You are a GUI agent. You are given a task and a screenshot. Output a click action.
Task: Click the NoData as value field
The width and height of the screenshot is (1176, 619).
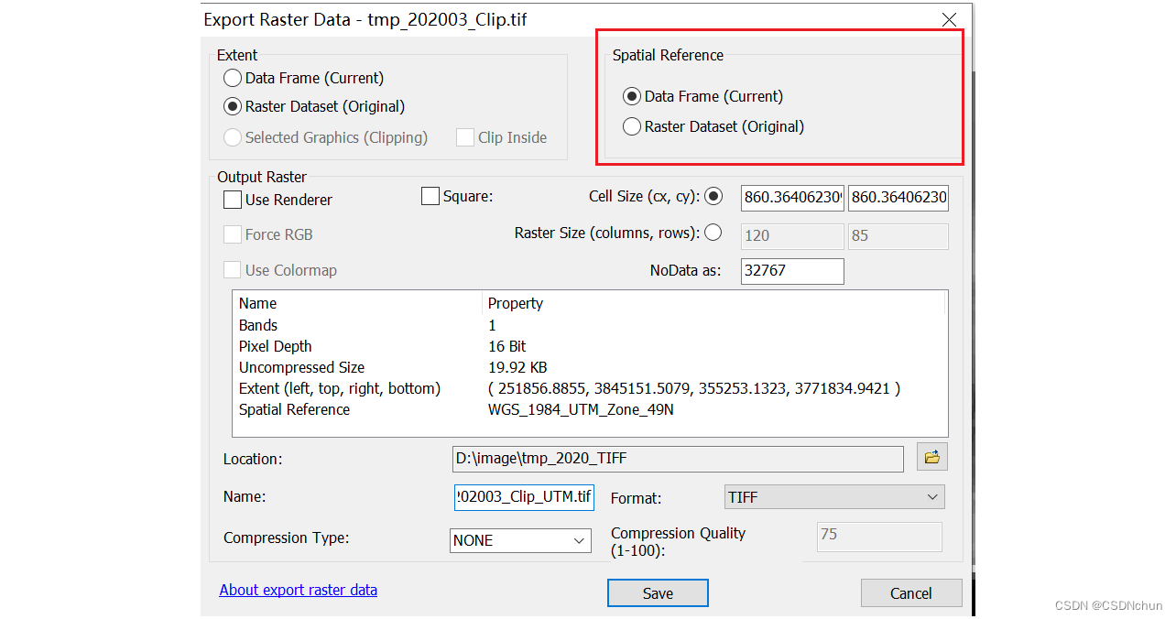[x=792, y=271]
